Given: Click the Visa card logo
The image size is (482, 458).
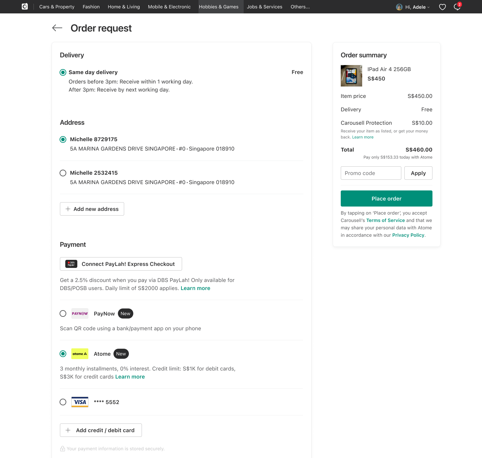Looking at the screenshot, I should coord(80,402).
